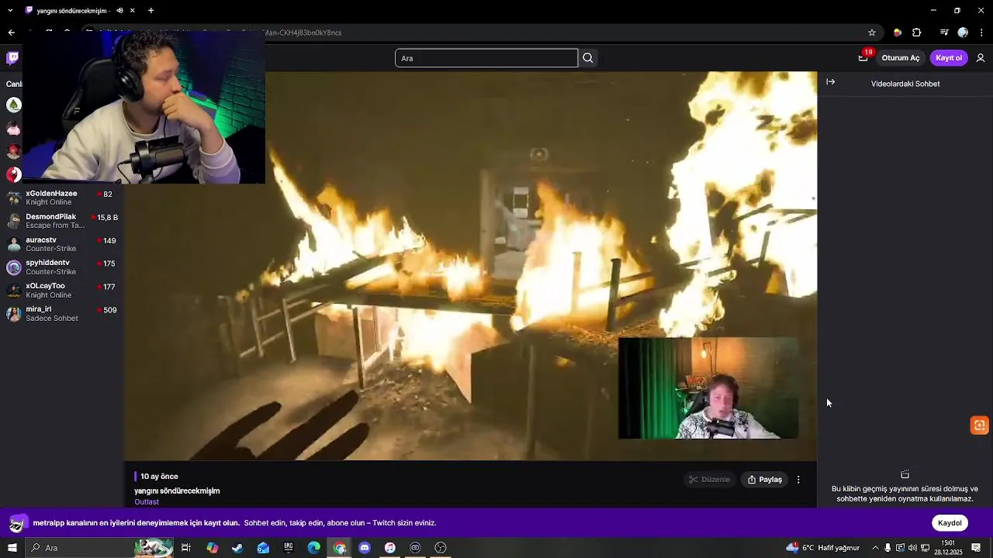The image size is (993, 558).
Task: Mute the tab audio icon
Action: coord(119,11)
